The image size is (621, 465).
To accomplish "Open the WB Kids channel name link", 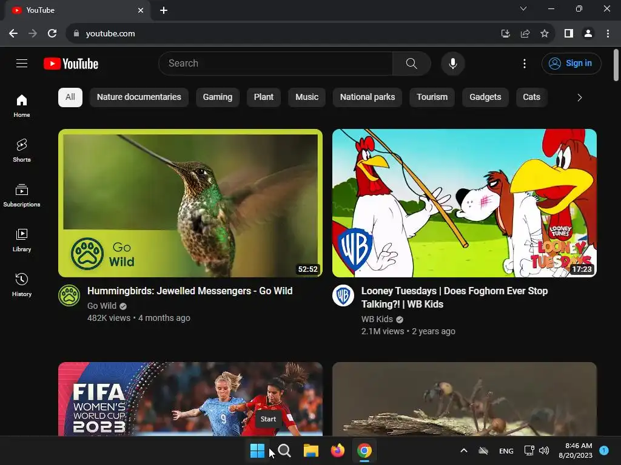I will coord(377,319).
